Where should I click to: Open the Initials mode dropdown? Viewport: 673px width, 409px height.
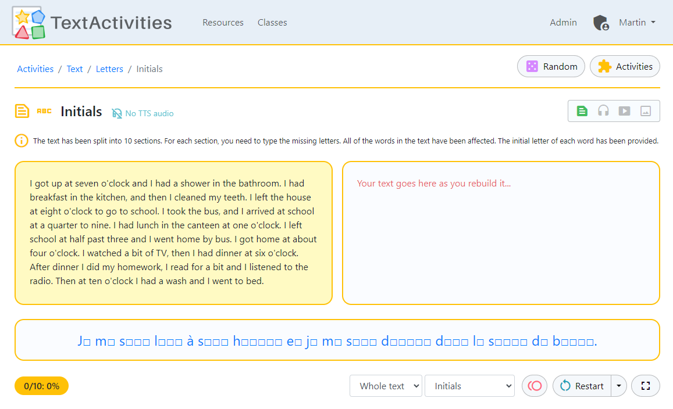469,386
